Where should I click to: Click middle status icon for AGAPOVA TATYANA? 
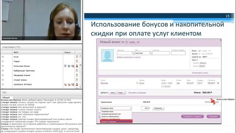[x=69, y=85]
